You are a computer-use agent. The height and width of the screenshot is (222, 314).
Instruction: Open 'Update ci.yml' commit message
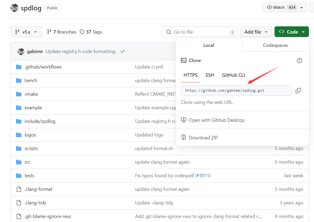(x=149, y=67)
